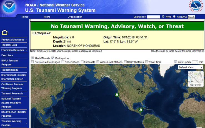Click the NORTH OF HONDURAS location text
Viewport: 205px width, 128px height.
[83, 46]
